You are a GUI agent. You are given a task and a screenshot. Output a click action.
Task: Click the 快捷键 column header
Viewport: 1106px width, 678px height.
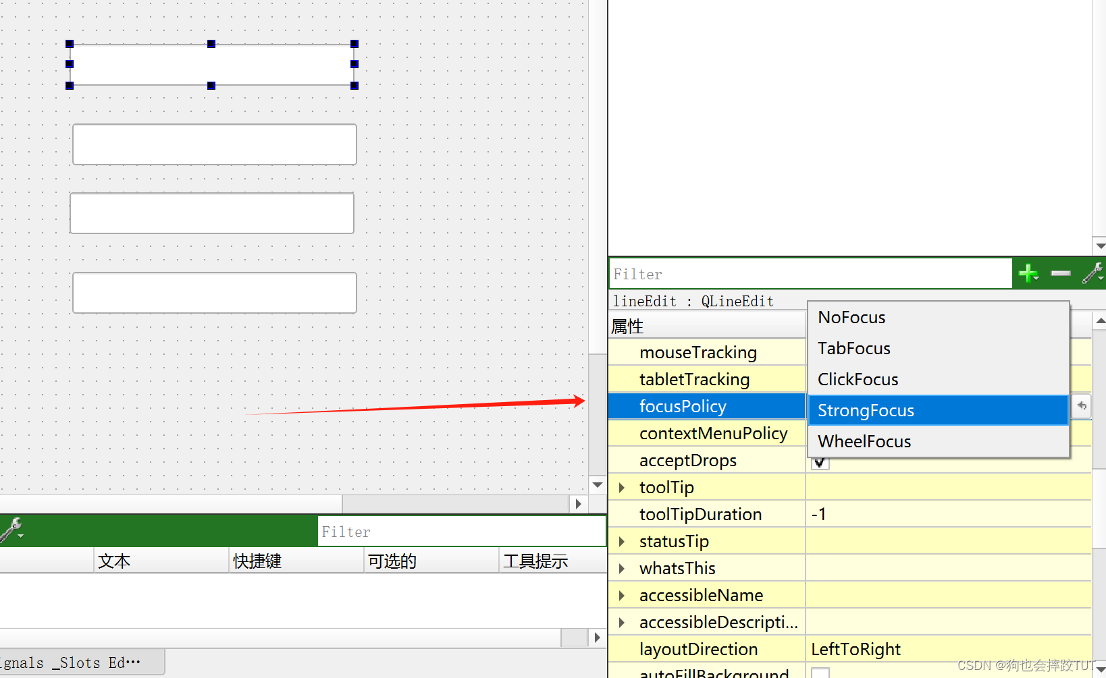(296, 561)
